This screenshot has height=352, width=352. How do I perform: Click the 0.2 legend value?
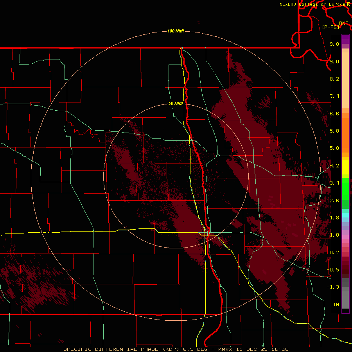(x=334, y=253)
